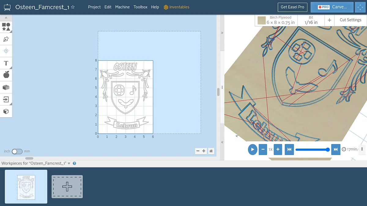Viewport: 367px width, 206px height.
Task: Click the simulation progress slider
Action: [312, 150]
